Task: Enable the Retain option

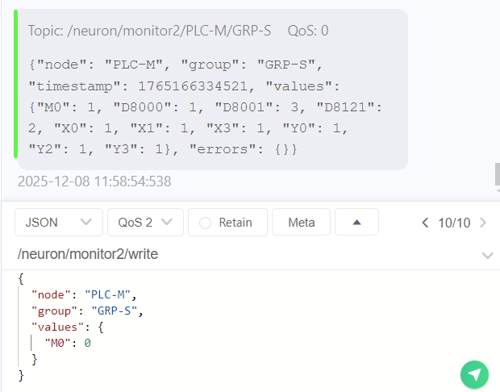Action: [227, 223]
